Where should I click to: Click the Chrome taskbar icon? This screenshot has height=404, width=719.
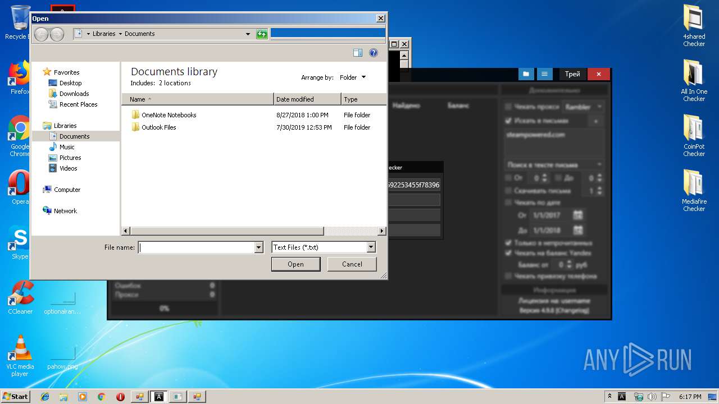(101, 397)
